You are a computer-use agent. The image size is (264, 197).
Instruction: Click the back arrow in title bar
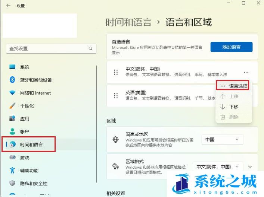click(x=8, y=6)
